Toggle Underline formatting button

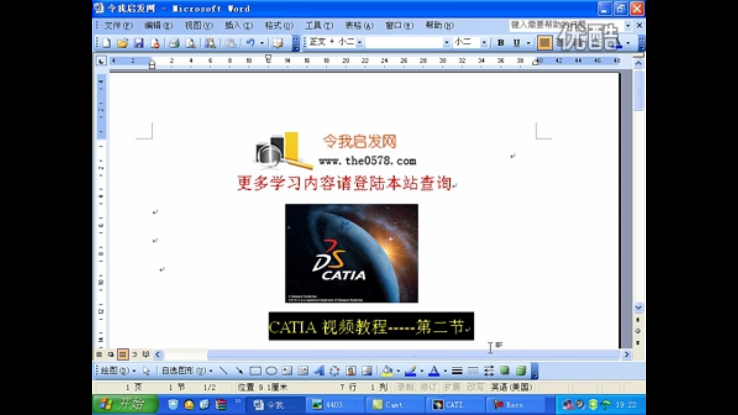point(517,43)
